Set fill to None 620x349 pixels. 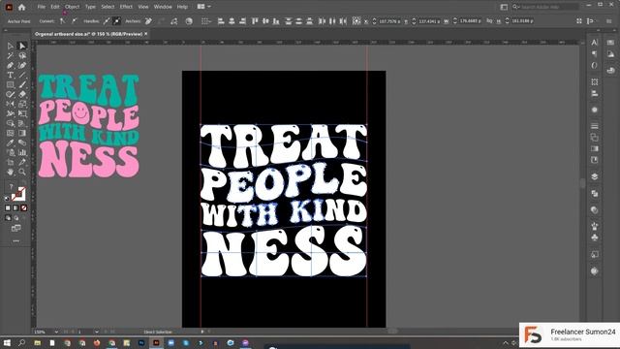[23, 208]
